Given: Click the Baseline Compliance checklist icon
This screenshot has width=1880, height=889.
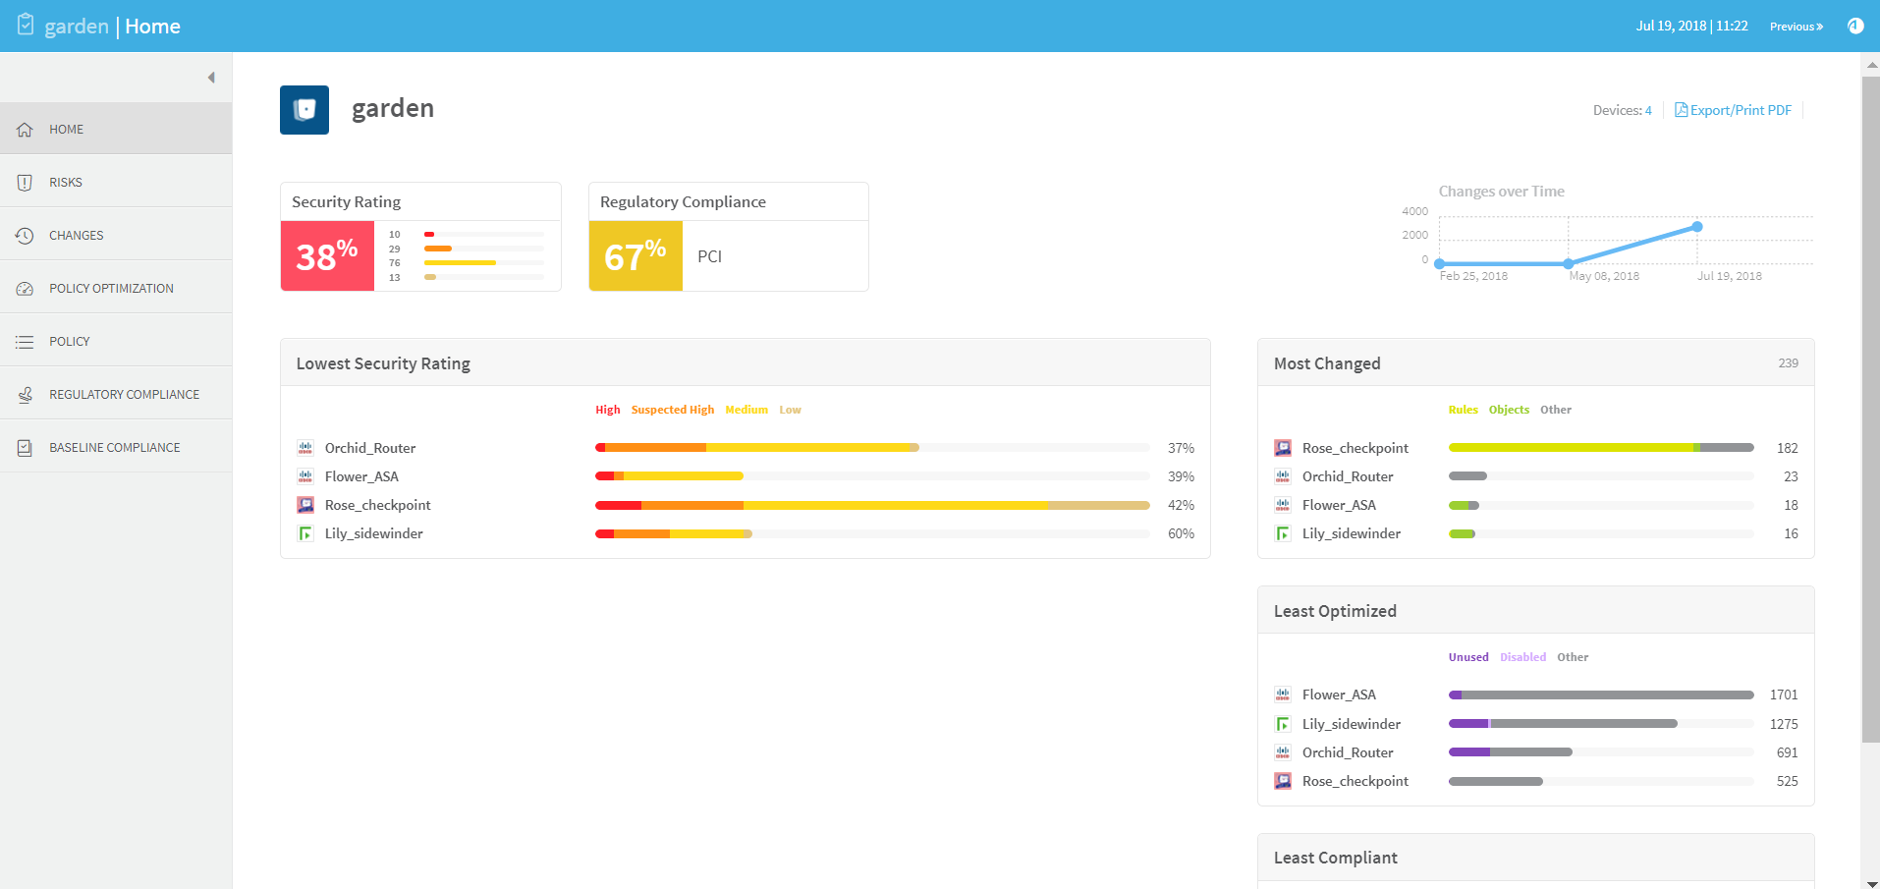Looking at the screenshot, I should tap(26, 448).
